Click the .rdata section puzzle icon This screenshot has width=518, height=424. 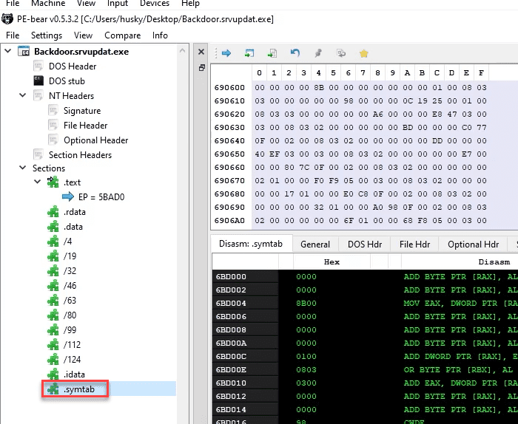click(x=53, y=213)
